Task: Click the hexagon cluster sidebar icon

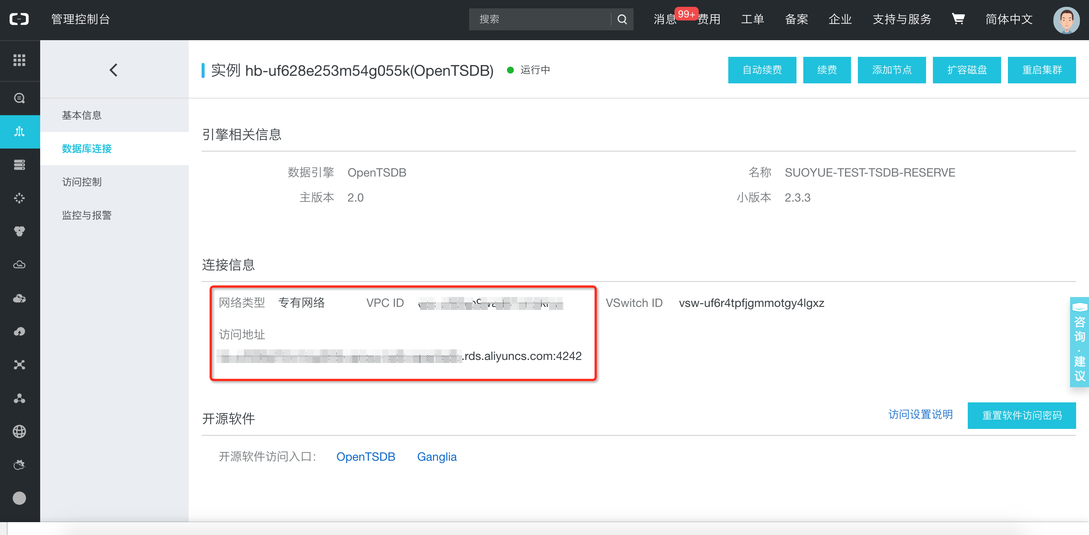Action: tap(19, 231)
